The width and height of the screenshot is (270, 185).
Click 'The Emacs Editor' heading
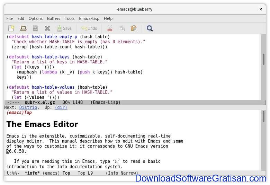pos(42,124)
